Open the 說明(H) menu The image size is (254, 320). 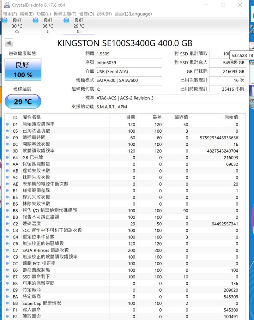[x=104, y=14]
